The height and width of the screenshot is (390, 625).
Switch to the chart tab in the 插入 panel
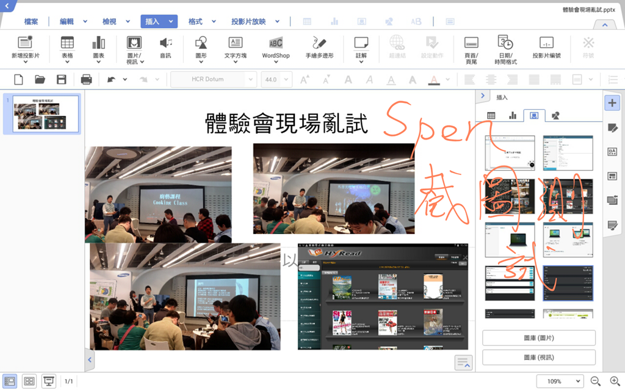[x=513, y=115]
